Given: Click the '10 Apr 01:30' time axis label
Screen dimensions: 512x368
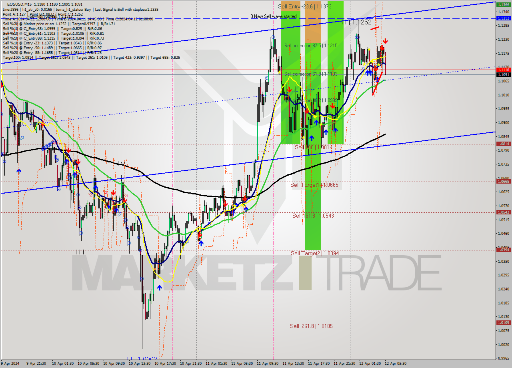Looking at the screenshot, I should coord(62,364).
